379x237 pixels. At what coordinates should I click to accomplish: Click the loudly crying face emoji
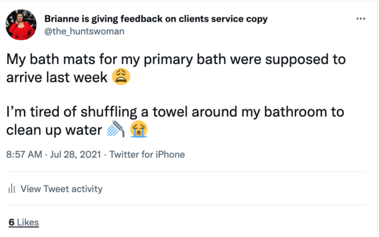coord(139,130)
